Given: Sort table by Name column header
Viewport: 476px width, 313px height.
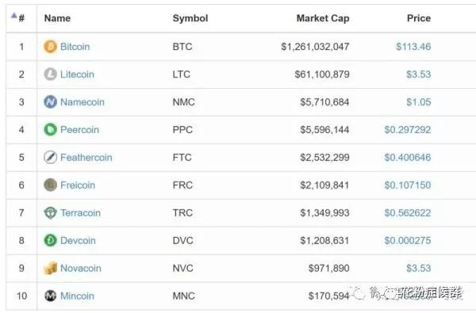Looking at the screenshot, I should click(x=57, y=18).
